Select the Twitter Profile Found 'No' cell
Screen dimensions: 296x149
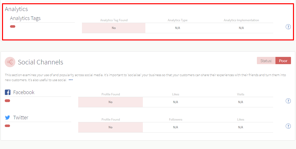pyautogui.click(x=111, y=127)
